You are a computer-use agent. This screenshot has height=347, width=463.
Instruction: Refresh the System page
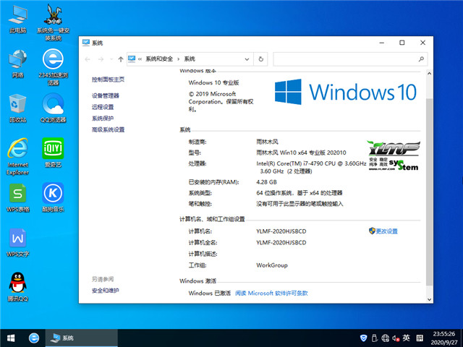[x=260, y=59]
